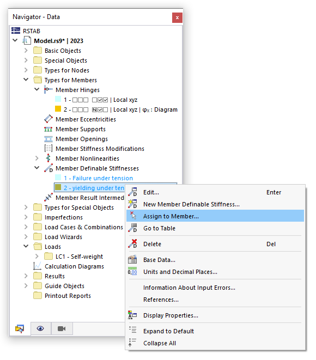Select Load Cases & Combinations item
This screenshot has width=316, height=360.
click(84, 227)
